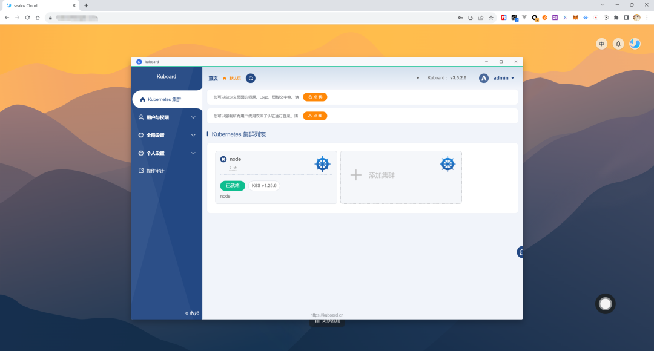Viewport: 654px width, 351px height.
Task: Open the https://kuboard.cn footer link
Action: [327, 315]
